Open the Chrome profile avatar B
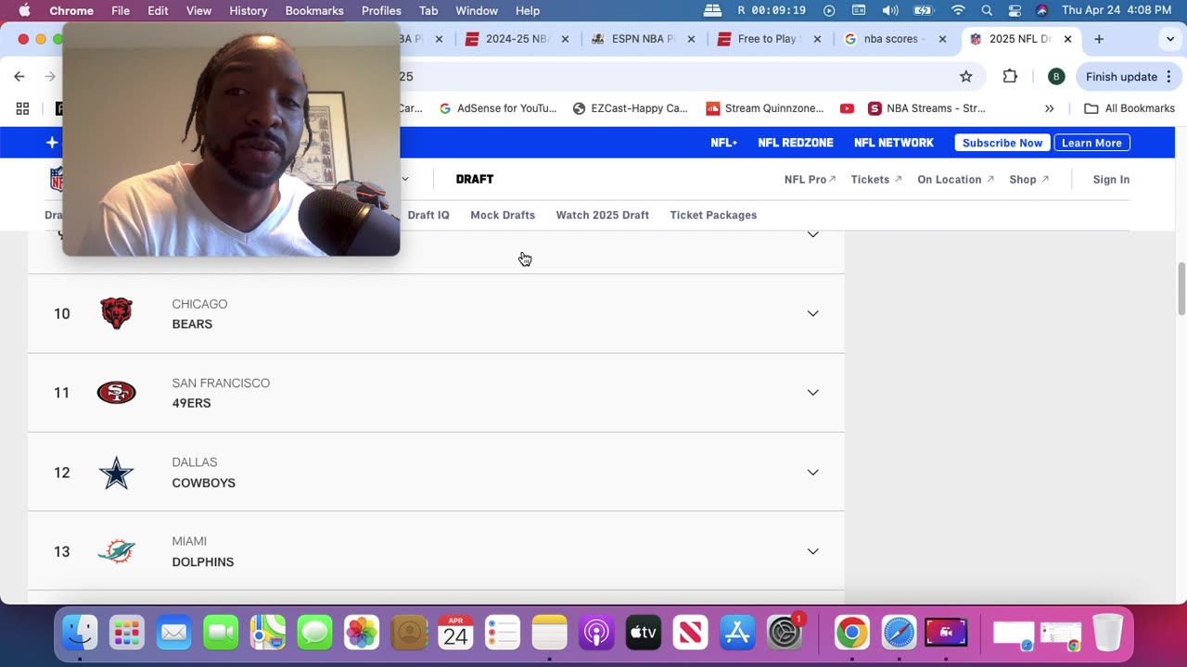Screen dimensions: 1187x667 pyautogui.click(x=1055, y=76)
